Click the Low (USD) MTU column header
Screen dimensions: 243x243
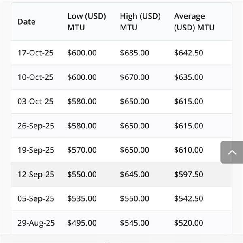[86, 22]
